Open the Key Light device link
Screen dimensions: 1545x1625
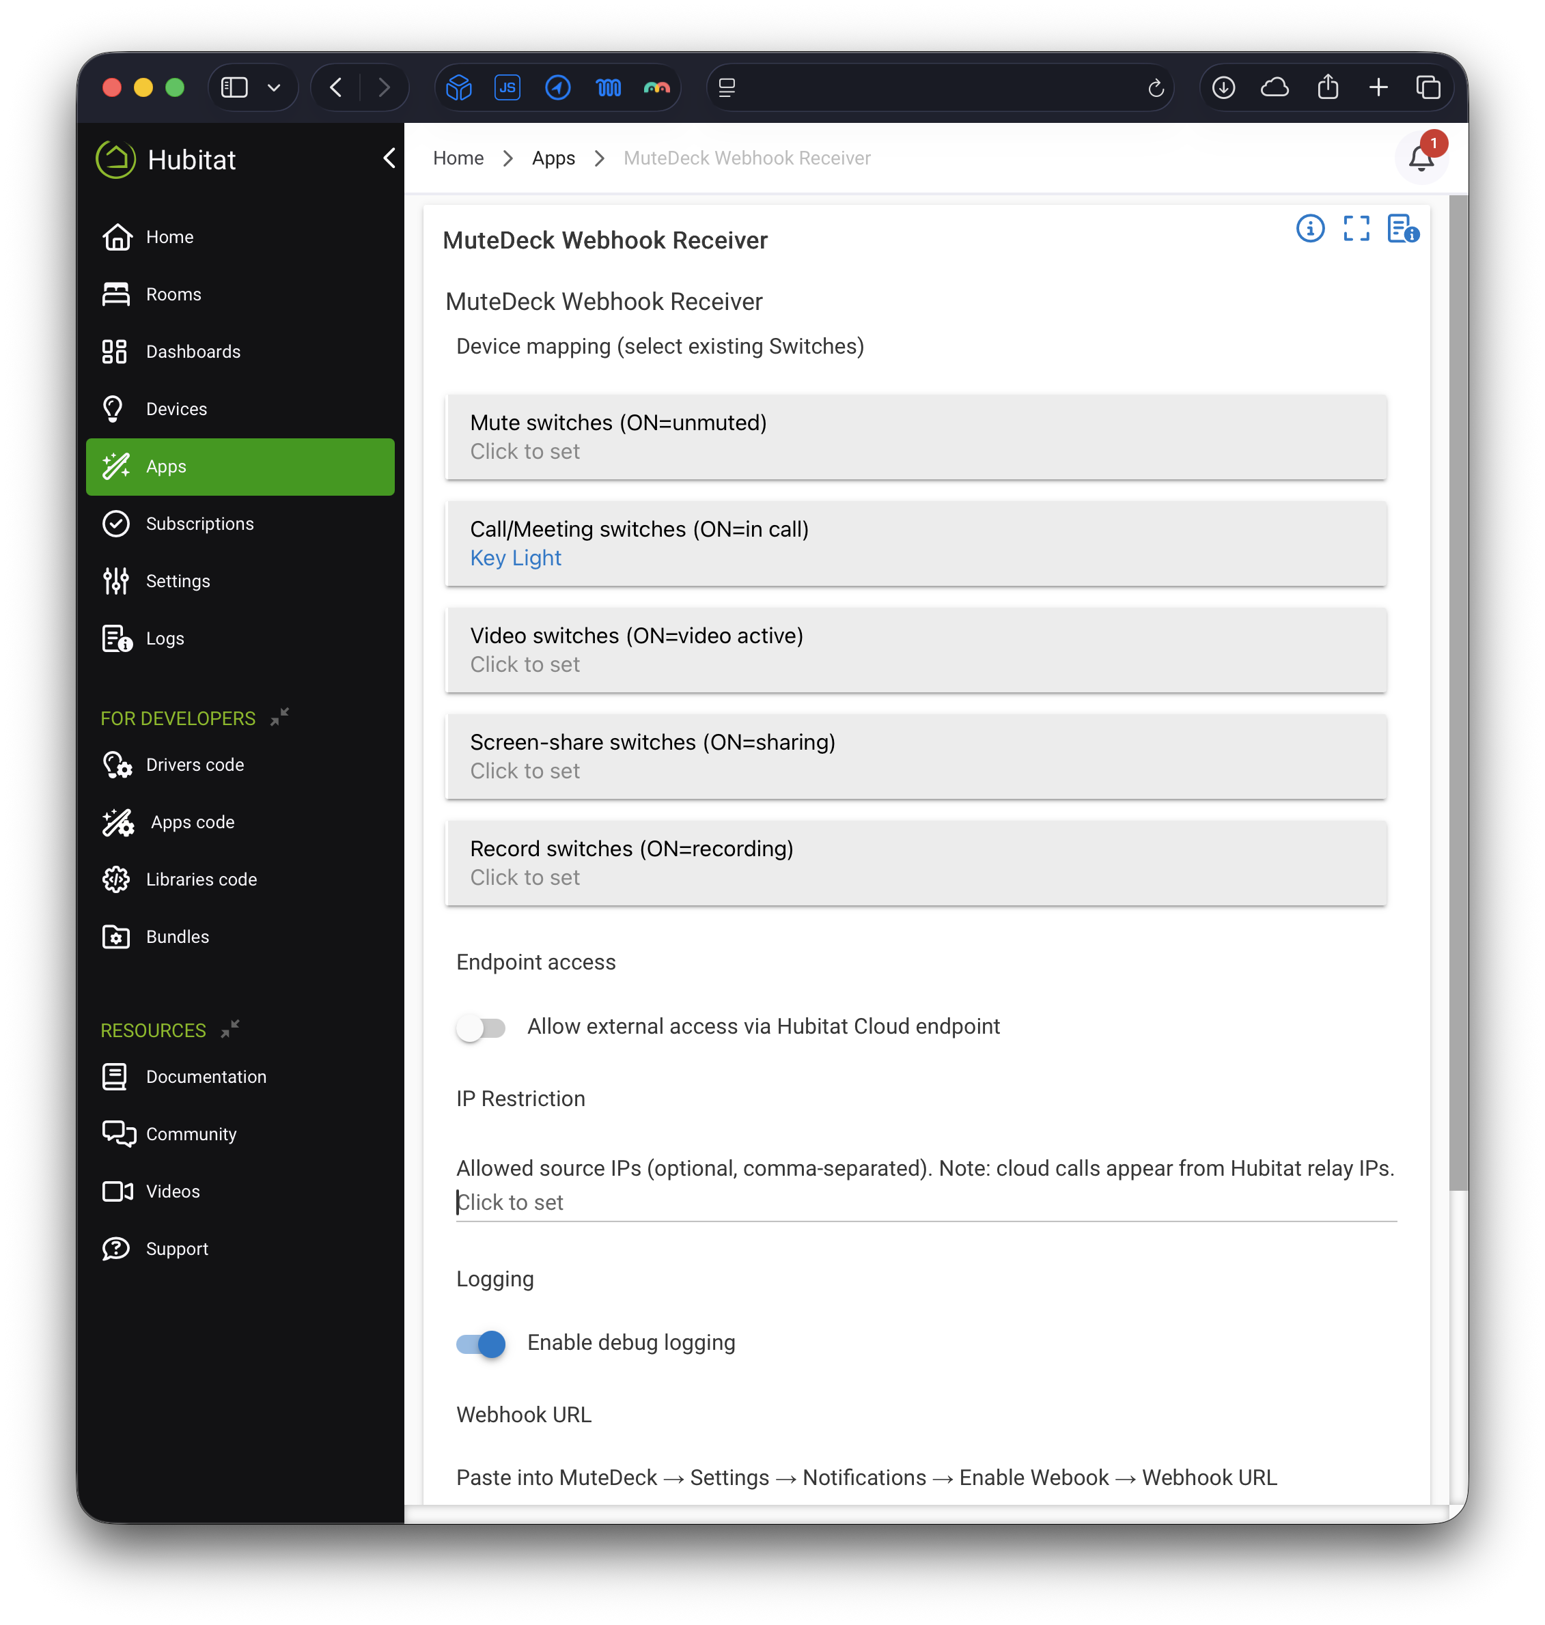pos(516,558)
